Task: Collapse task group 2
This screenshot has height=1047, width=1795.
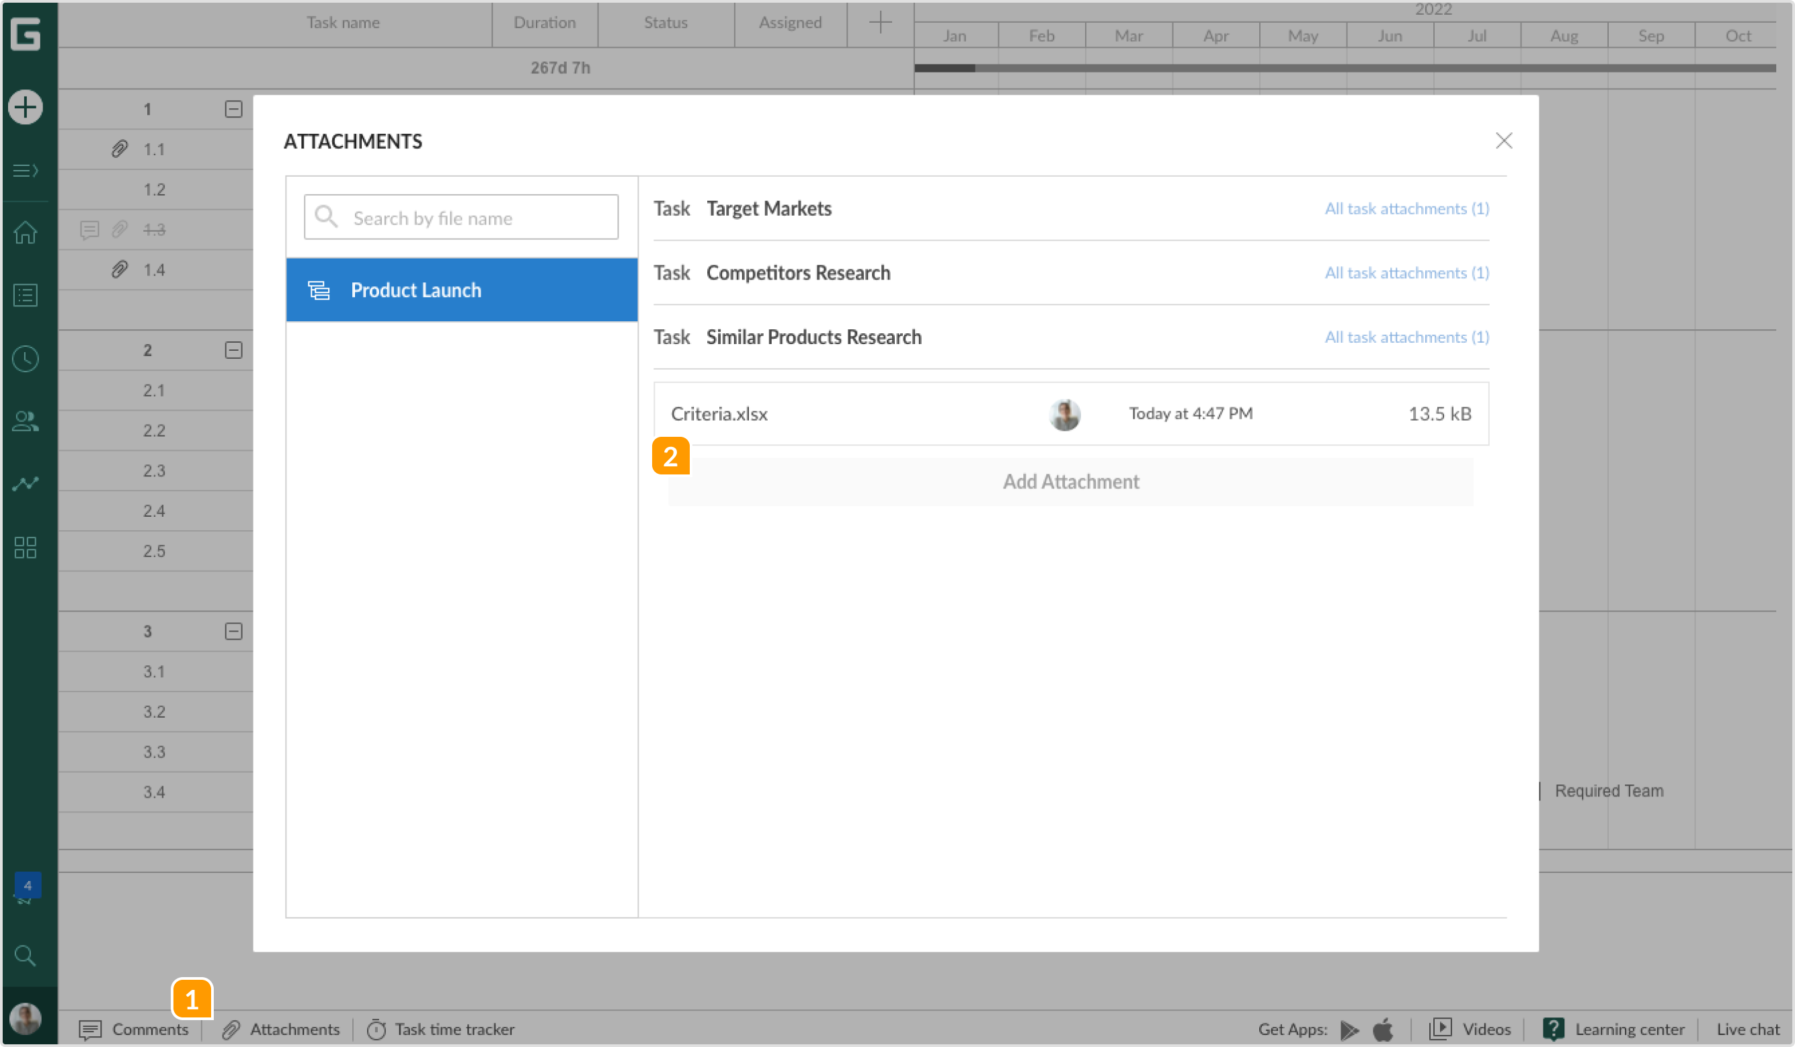Action: click(x=233, y=349)
